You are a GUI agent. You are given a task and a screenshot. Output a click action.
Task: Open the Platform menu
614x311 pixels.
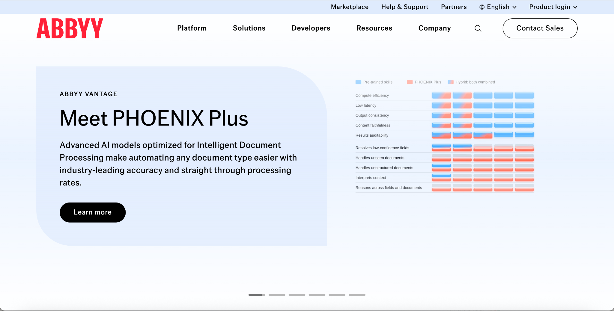pos(192,28)
